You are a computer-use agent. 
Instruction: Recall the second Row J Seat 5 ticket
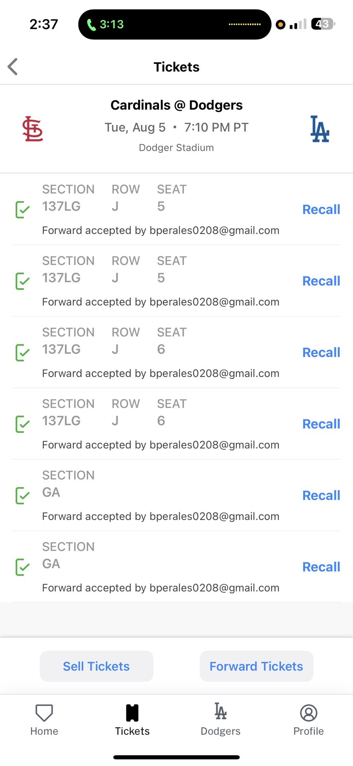click(x=321, y=281)
